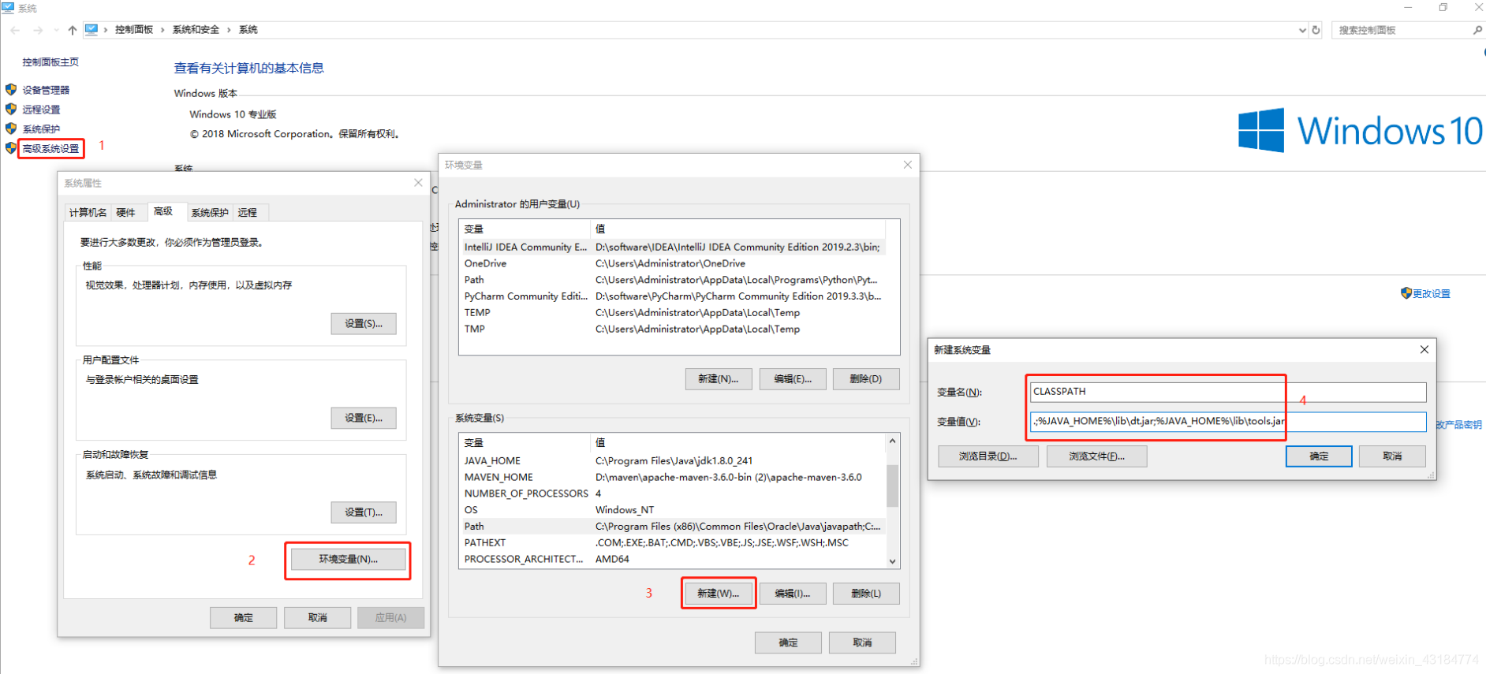Image resolution: width=1486 pixels, height=674 pixels.
Task: Click 取消 in 新建系统变量 dialog
Action: point(1393,456)
